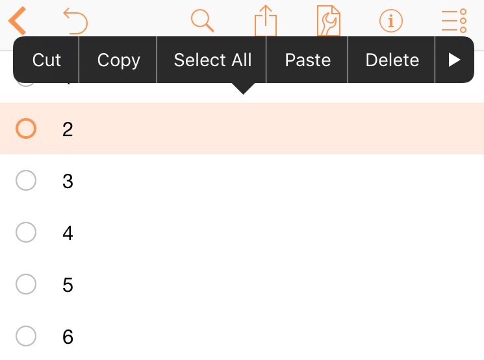Viewport: 484px width, 360px height.
Task: Open the outline list menu icon
Action: coord(453,21)
